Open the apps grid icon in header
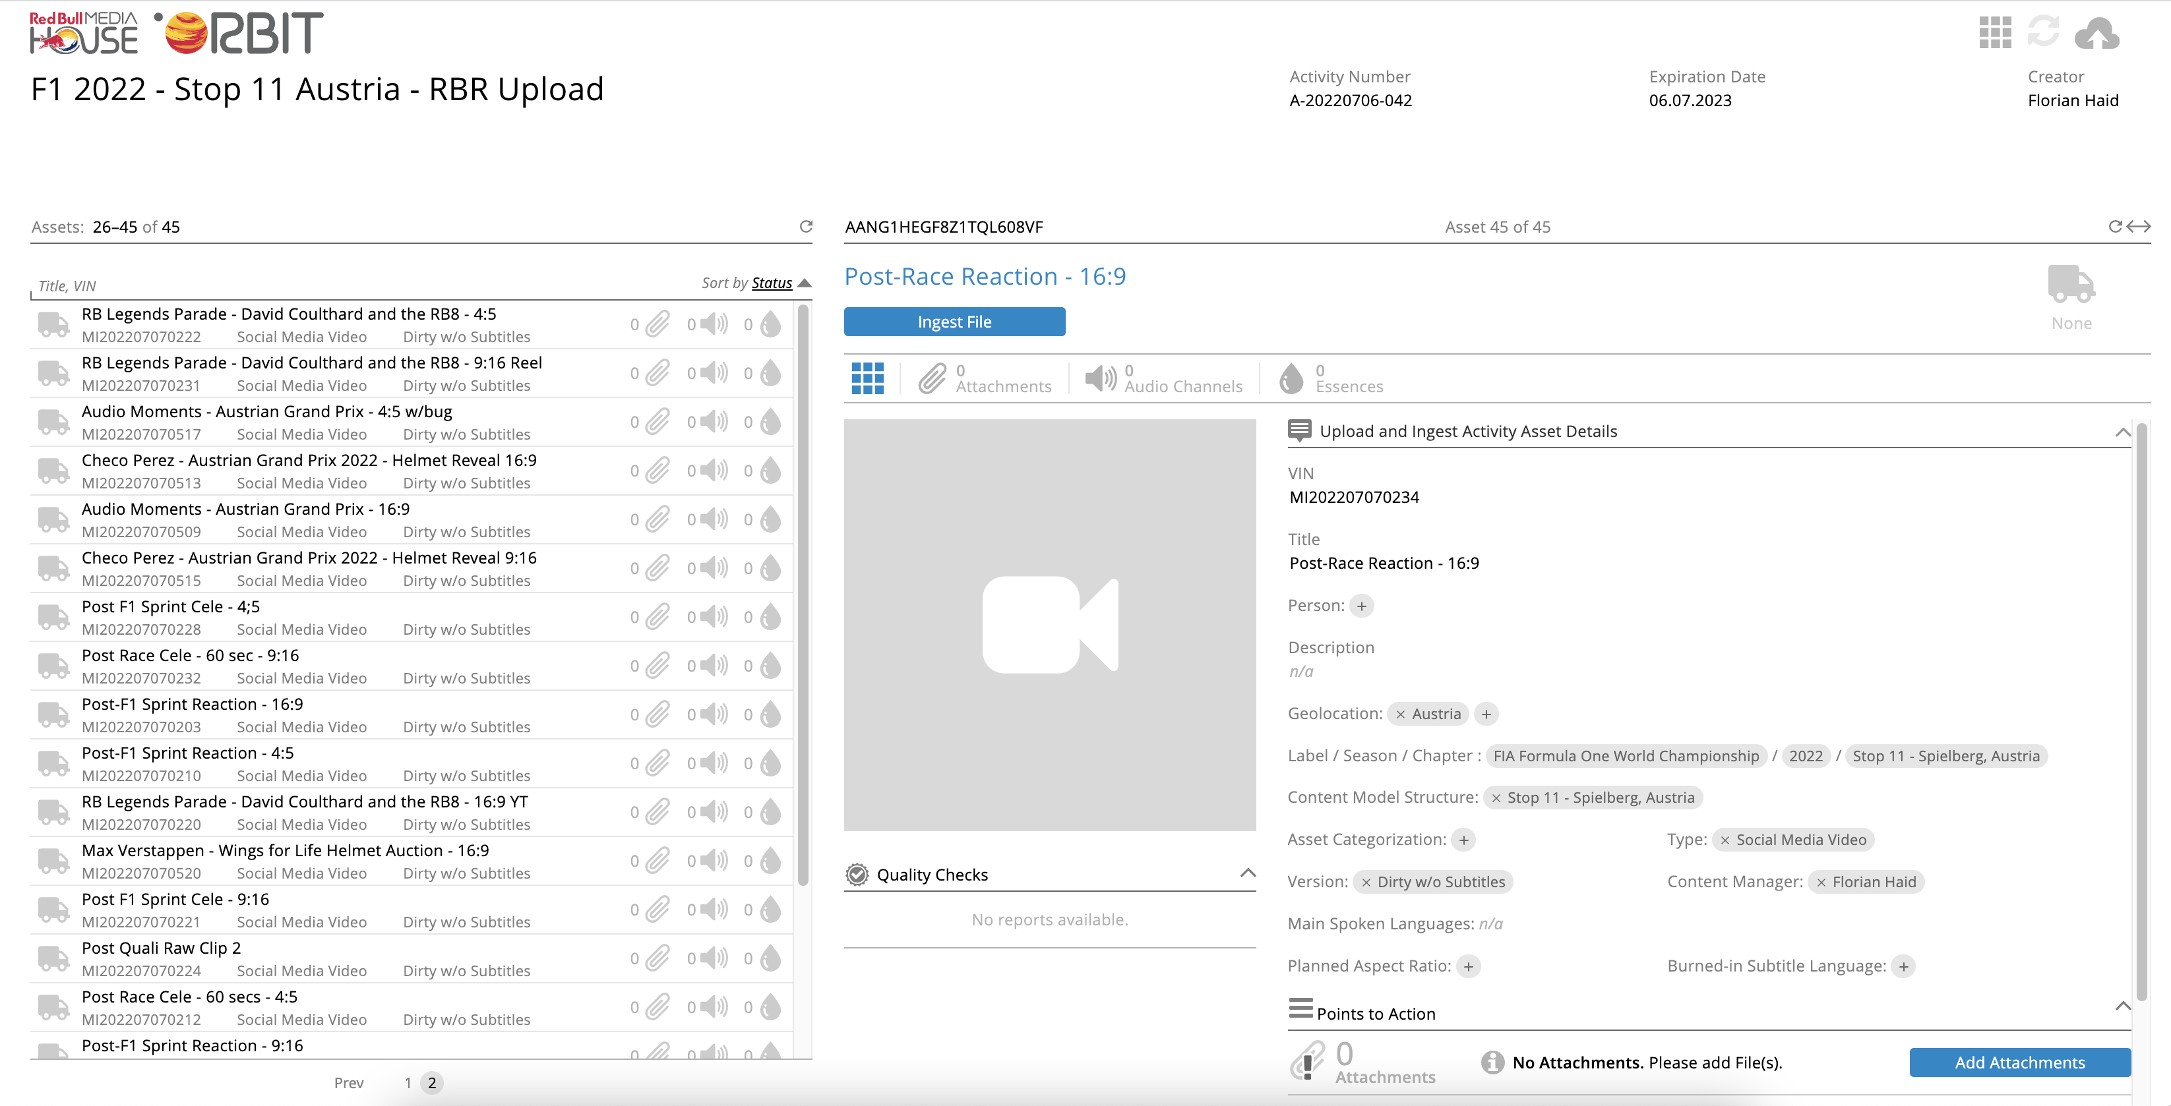The image size is (2171, 1106). [x=1994, y=33]
